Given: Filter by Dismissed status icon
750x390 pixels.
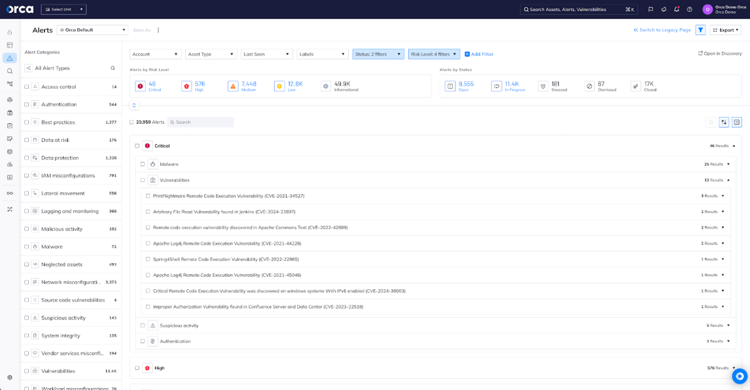Looking at the screenshot, I should coord(589,86).
